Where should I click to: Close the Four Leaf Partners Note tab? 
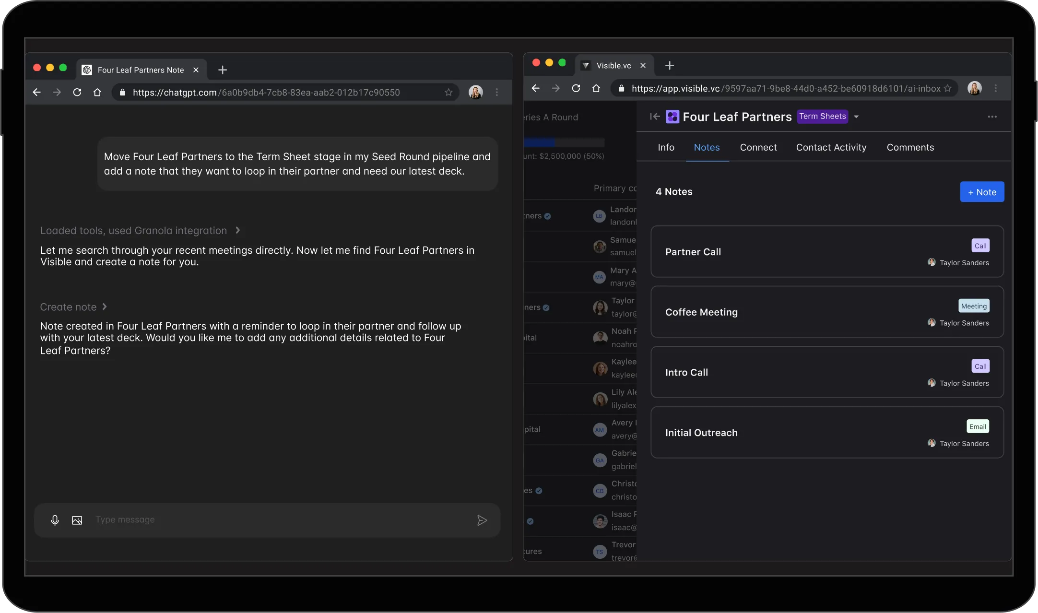196,70
